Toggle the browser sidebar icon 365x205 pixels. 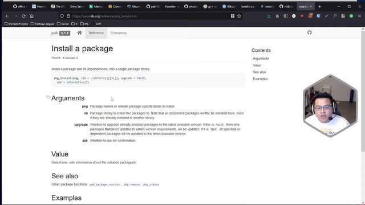point(285,16)
